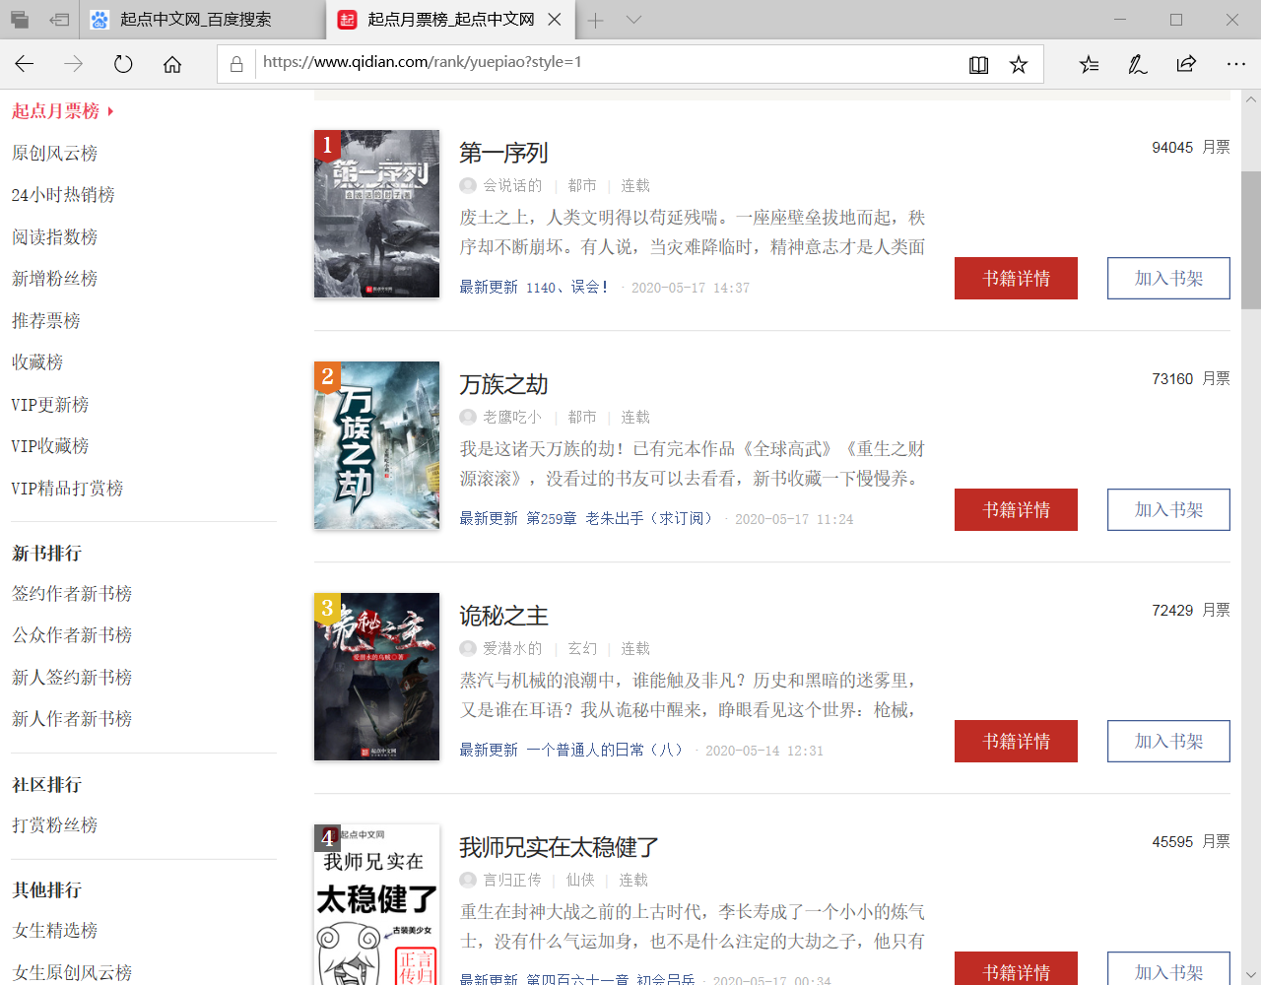
Task: Open author 言归正传 profile
Action: pyautogui.click(x=511, y=881)
